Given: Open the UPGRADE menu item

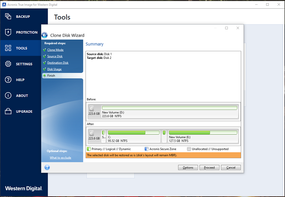Looking at the screenshot, I should click(x=24, y=111).
